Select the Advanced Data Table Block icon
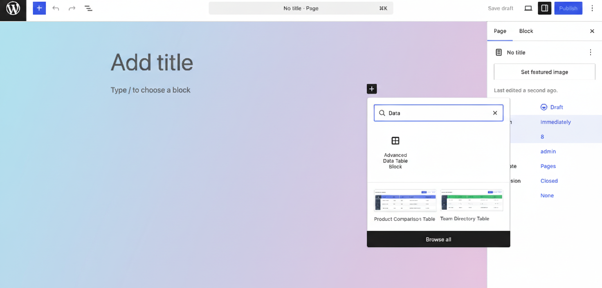The image size is (602, 288). point(395,141)
